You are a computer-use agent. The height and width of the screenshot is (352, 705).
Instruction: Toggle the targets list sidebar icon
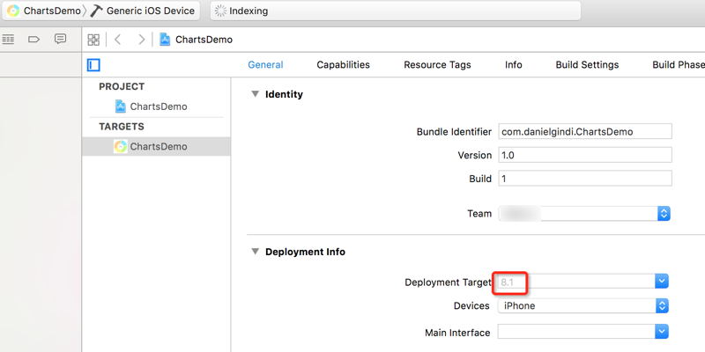tap(93, 65)
